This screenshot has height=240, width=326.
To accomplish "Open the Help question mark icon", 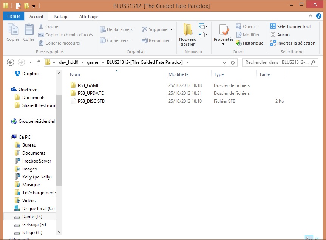I will point(318,16).
